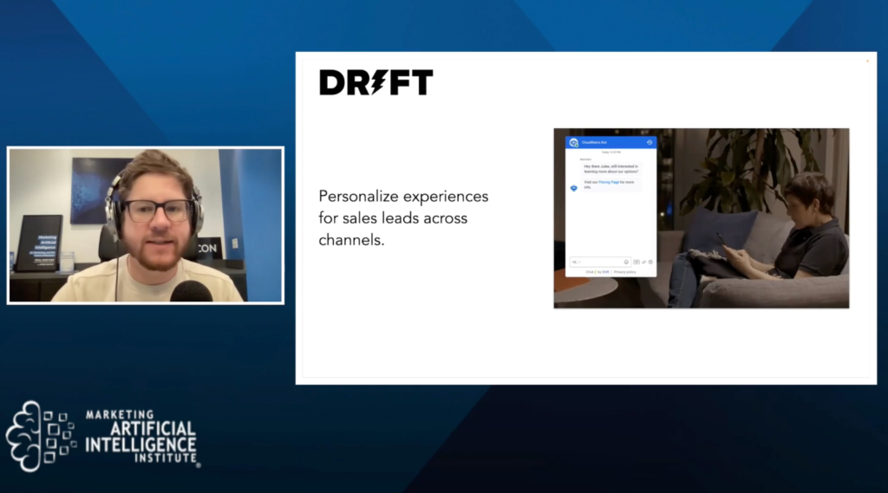Open the Privacy policy link

[x=624, y=272]
